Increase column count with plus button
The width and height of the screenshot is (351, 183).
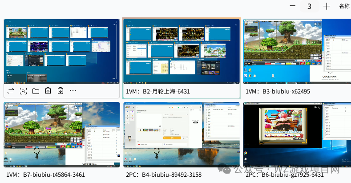click(x=327, y=6)
